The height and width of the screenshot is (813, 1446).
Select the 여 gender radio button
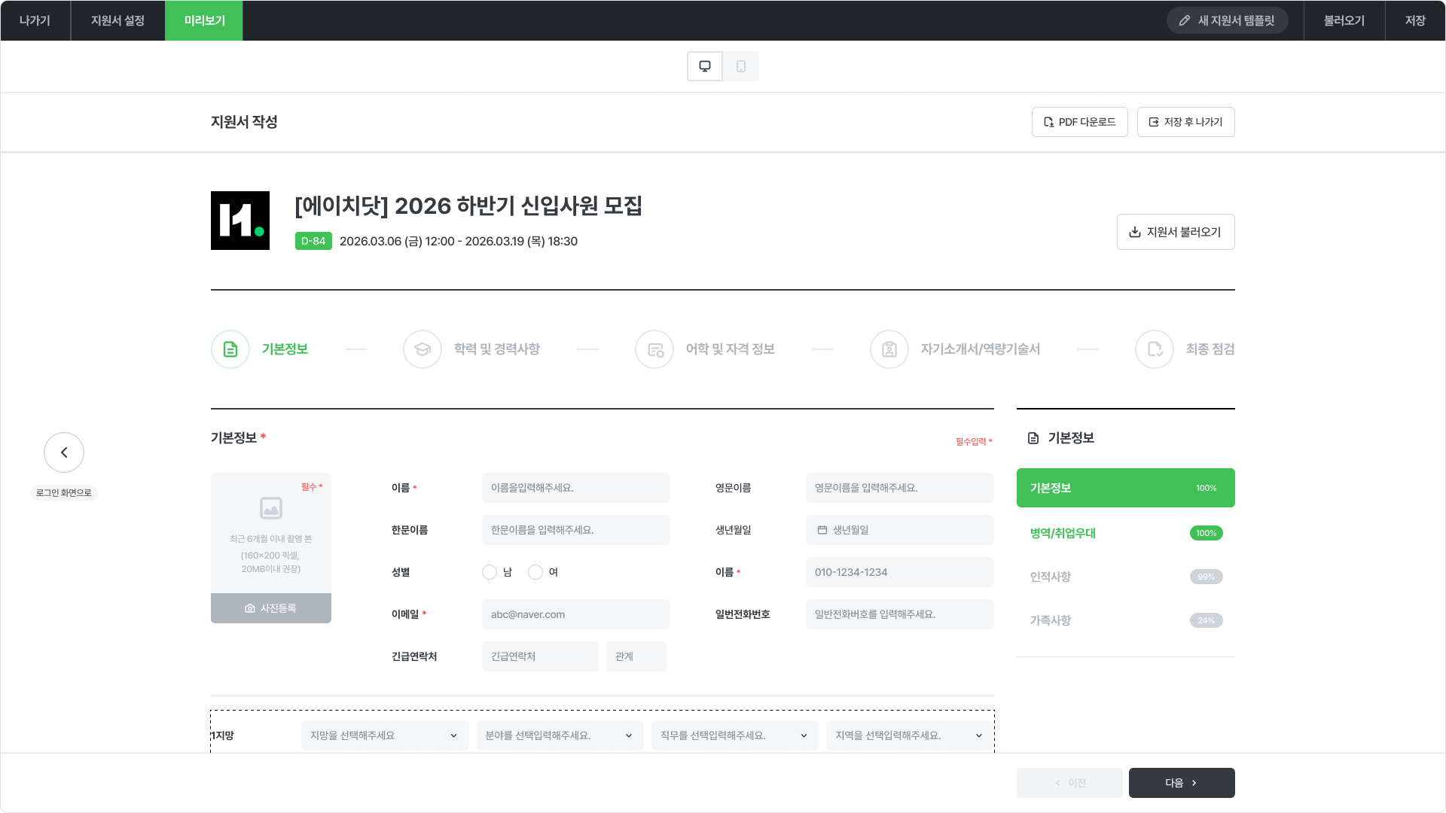pyautogui.click(x=535, y=572)
